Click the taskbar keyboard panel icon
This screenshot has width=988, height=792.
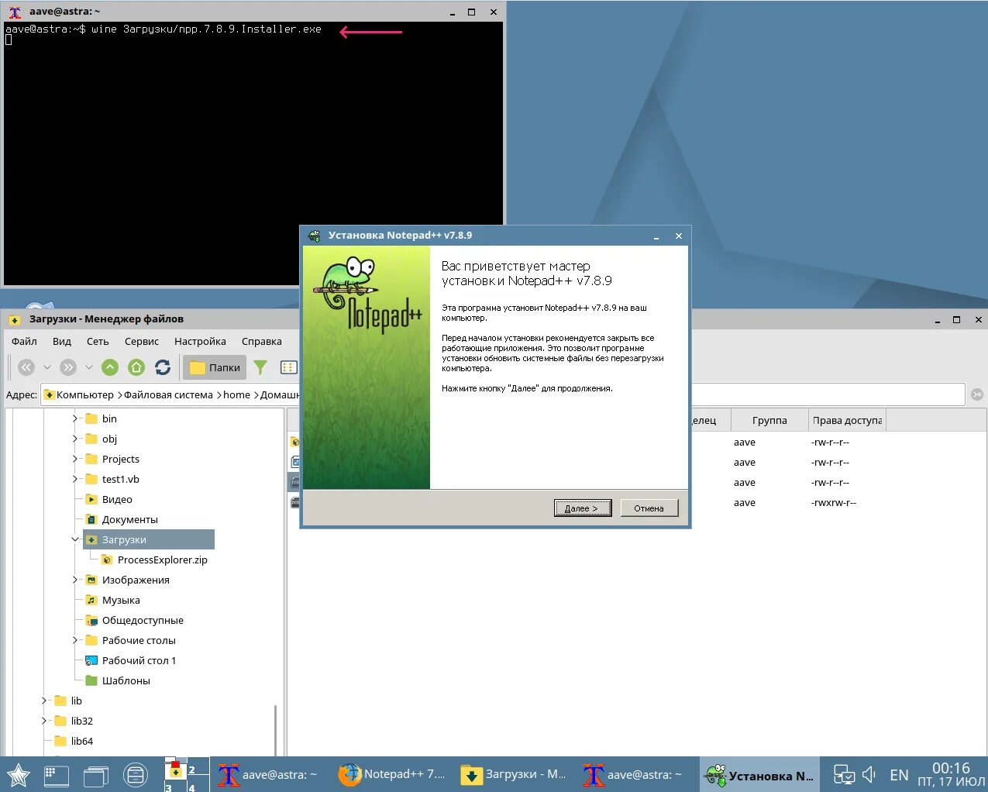tap(57, 775)
